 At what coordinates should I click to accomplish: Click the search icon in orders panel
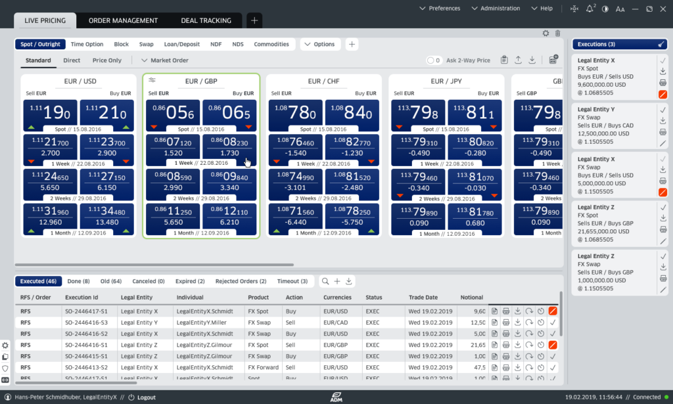325,281
